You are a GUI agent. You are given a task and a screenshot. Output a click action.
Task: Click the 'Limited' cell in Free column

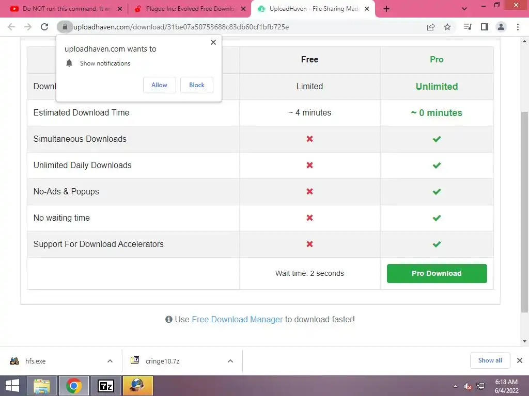point(309,86)
